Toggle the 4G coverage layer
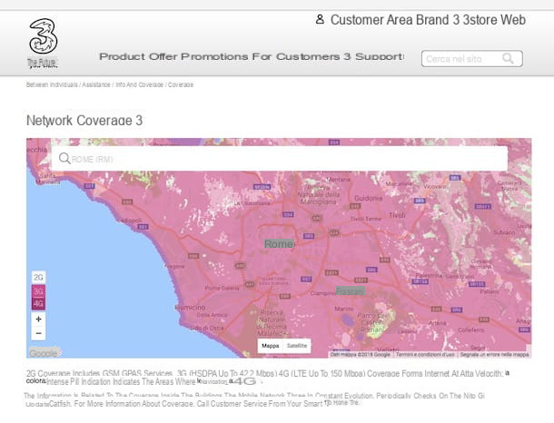This screenshot has width=554, height=423. [x=38, y=304]
